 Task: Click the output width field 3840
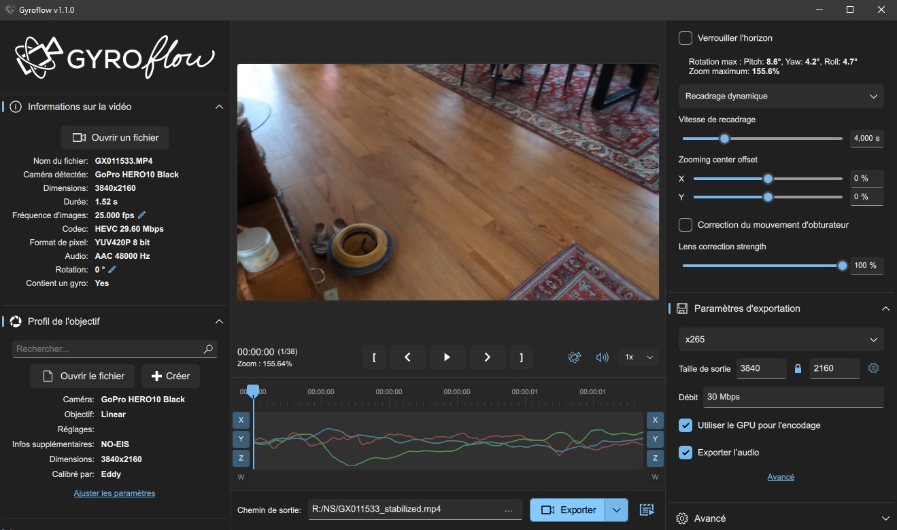point(761,368)
